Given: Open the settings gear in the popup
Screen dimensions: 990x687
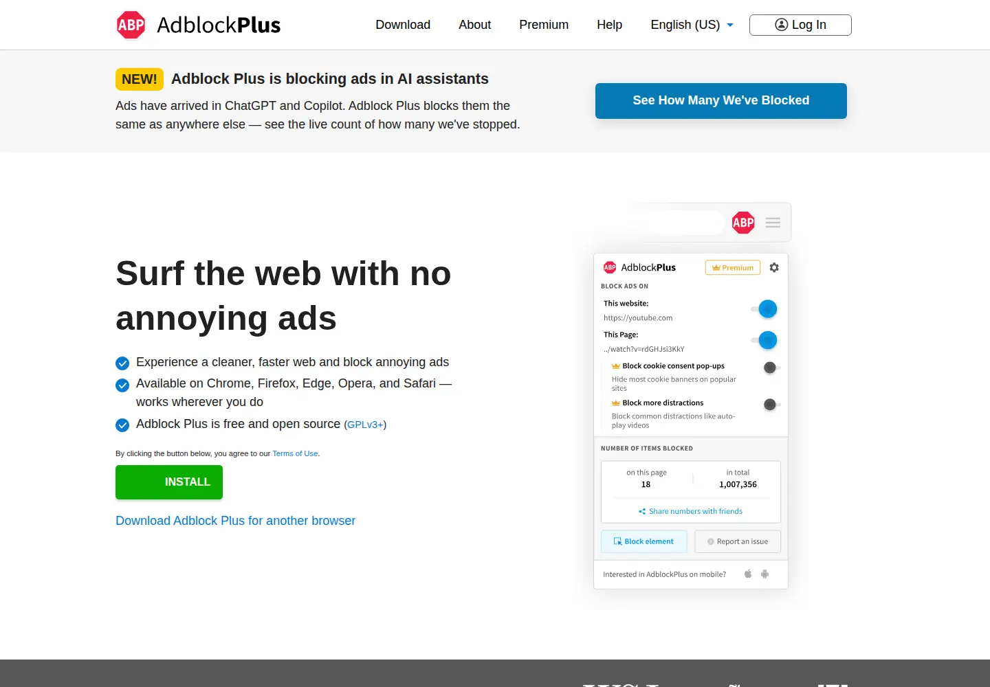Looking at the screenshot, I should coord(774,267).
